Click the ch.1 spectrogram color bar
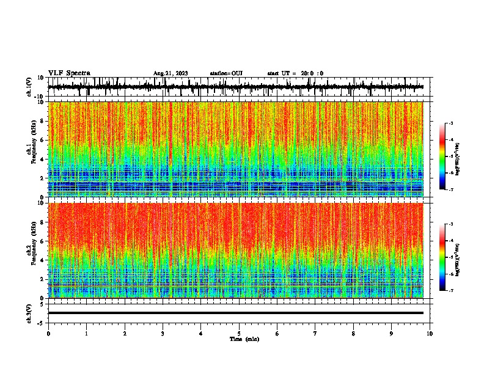Screen dimensions: 484x374 tap(442, 156)
